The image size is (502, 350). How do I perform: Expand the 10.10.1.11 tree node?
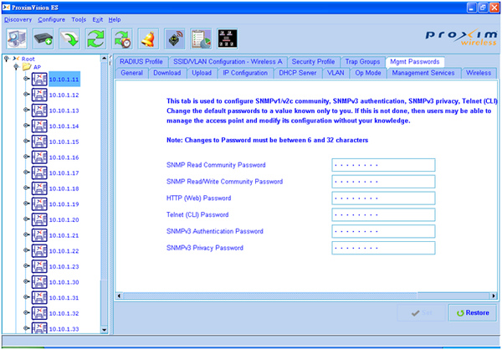click(26, 79)
